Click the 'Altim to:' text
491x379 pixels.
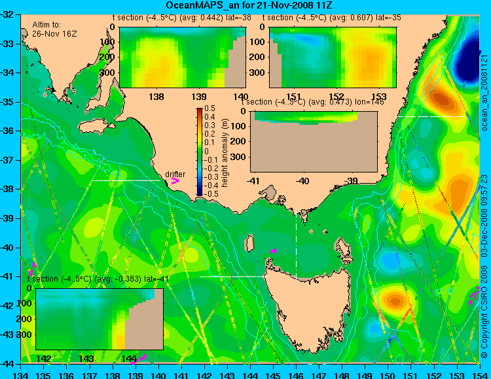coord(46,24)
